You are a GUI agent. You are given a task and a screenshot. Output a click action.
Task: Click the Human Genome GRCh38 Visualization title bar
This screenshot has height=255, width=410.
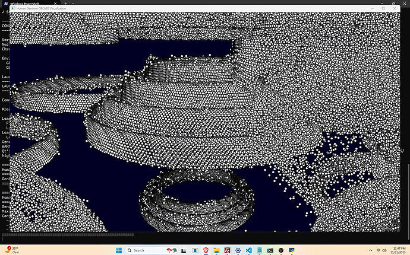pos(178,9)
